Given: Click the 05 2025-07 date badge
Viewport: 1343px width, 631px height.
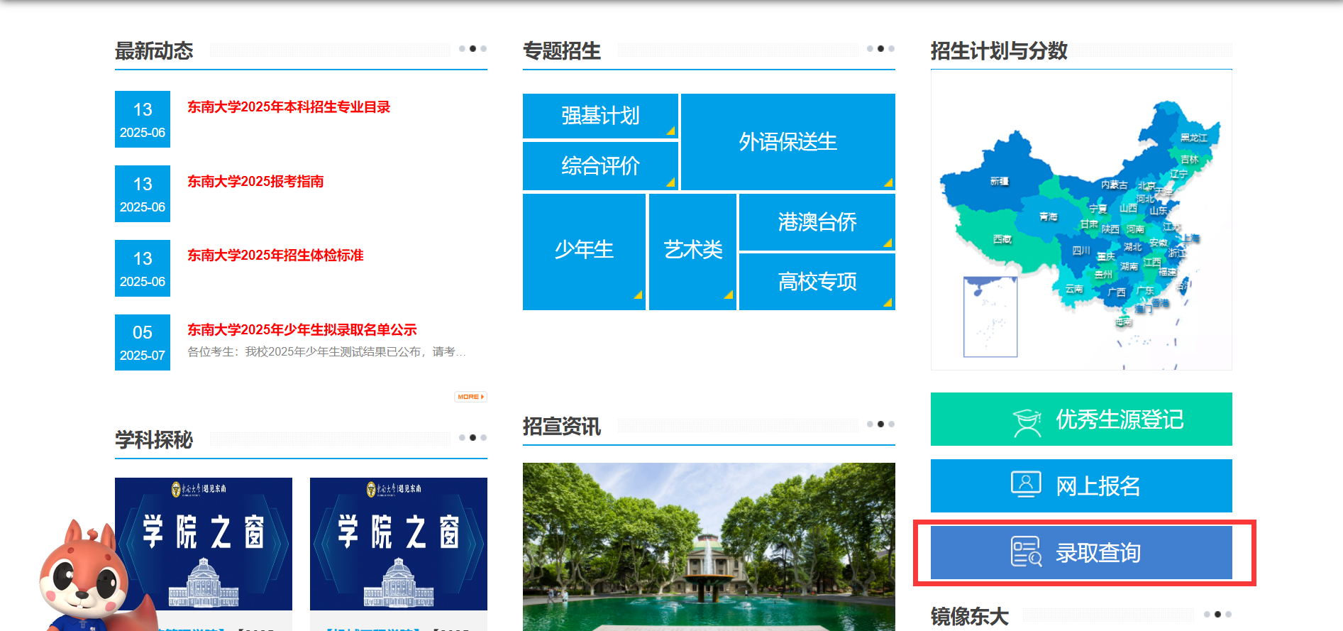Looking at the screenshot, I should click(x=143, y=342).
